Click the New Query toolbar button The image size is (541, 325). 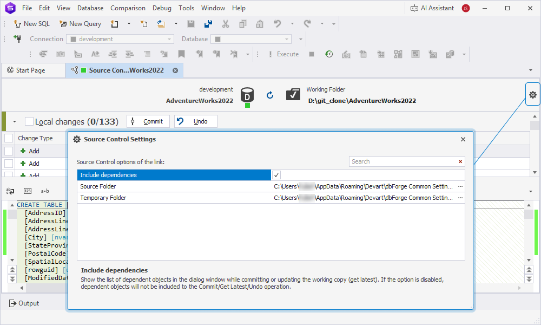(x=80, y=24)
